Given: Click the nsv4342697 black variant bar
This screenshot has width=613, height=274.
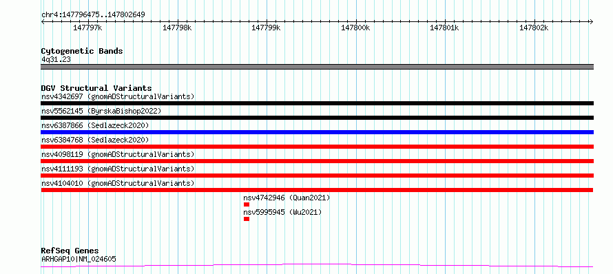Looking at the screenshot, I should (x=317, y=103).
